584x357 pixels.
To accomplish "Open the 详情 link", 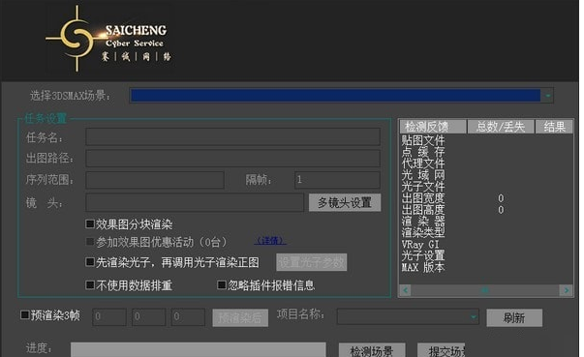I will (270, 241).
